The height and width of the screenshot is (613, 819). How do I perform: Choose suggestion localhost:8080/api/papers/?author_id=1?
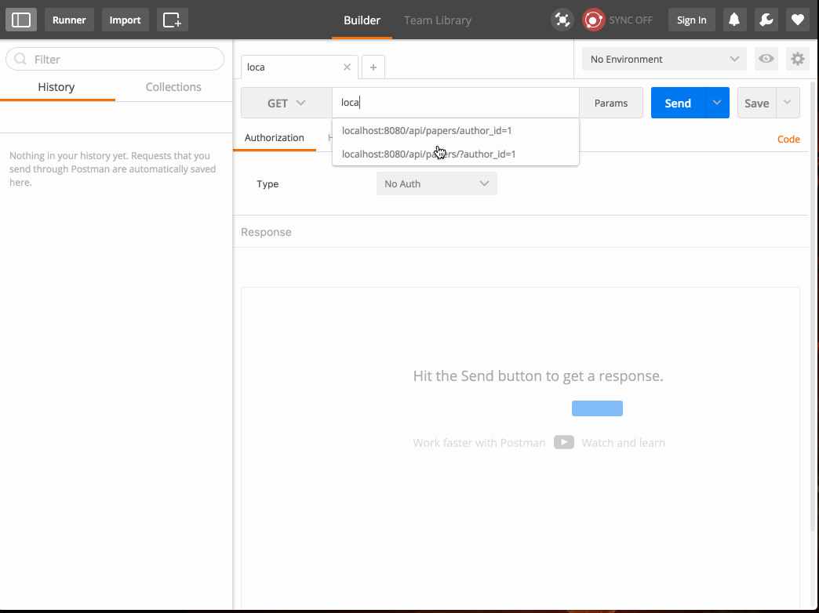tap(456, 154)
